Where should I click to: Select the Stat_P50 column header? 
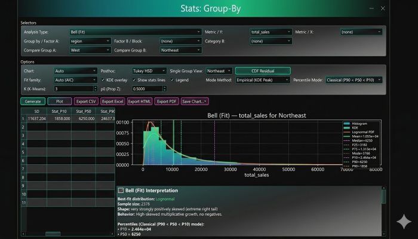[x=84, y=111]
